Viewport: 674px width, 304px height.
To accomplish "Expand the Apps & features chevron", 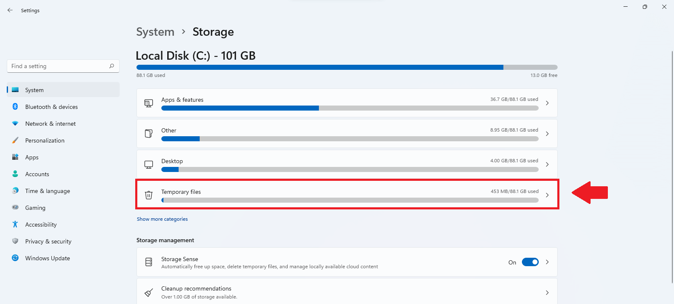I will 547,103.
